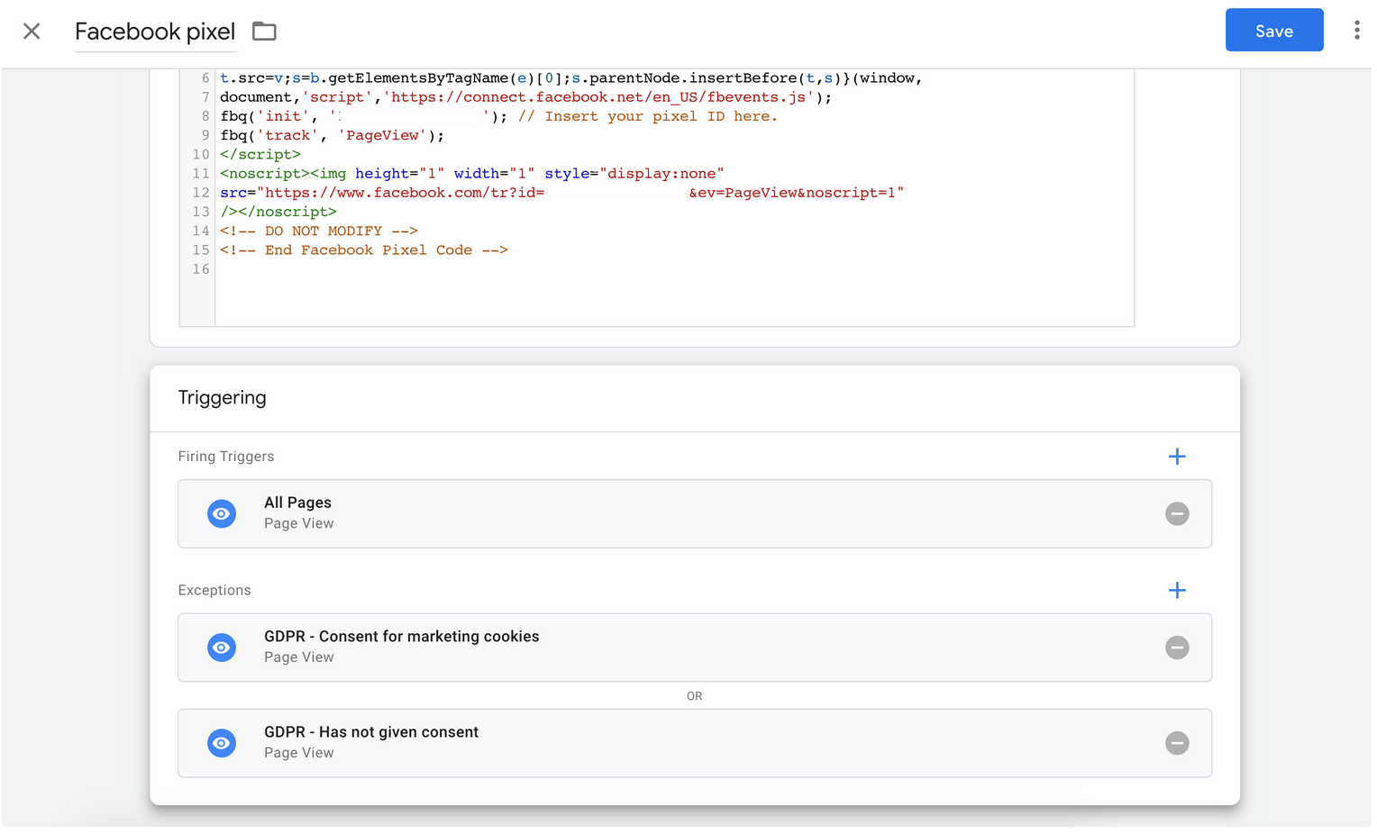Viewport: 1377px width, 834px height.
Task: Edit the Facebook pixel tag name
Action: [x=154, y=32]
